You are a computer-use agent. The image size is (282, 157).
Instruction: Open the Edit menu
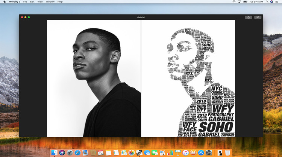click(32, 1)
